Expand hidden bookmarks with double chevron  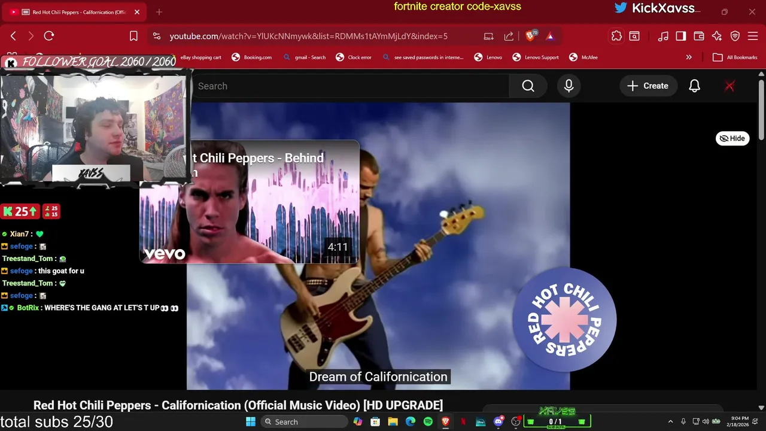point(689,57)
